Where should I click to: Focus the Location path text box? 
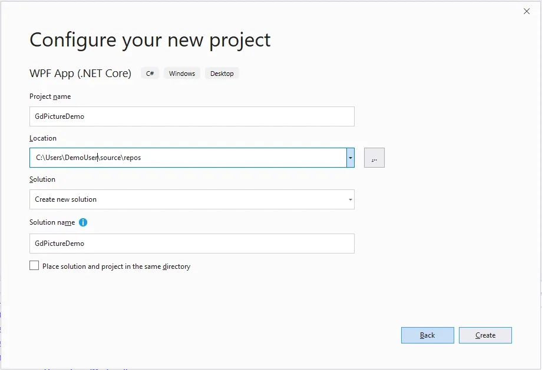187,158
